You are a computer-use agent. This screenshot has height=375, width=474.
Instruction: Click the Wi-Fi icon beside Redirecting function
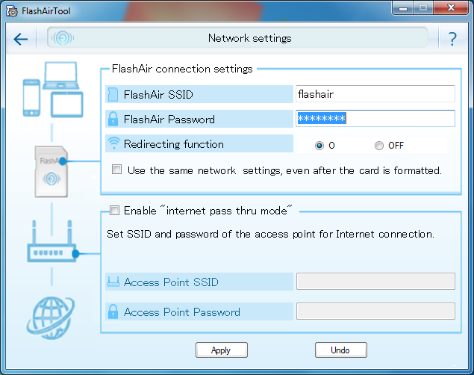coord(113,144)
